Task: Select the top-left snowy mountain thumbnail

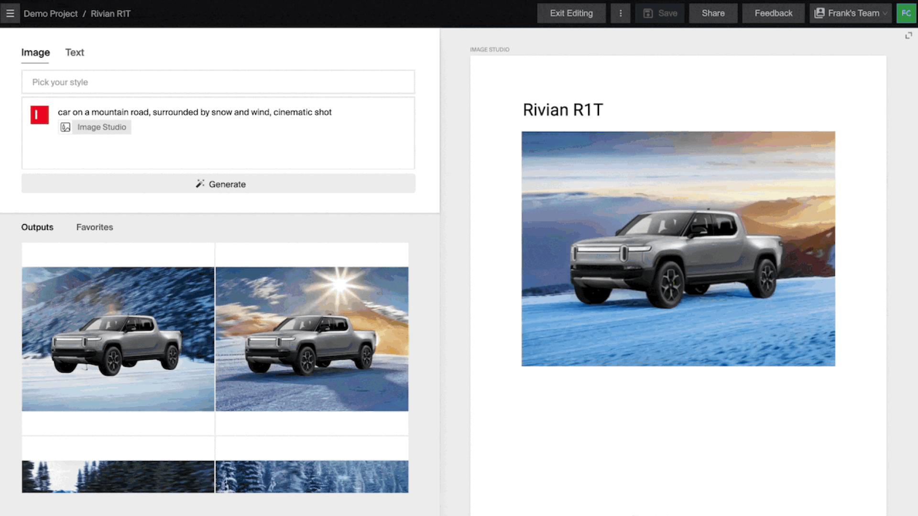Action: tap(118, 339)
